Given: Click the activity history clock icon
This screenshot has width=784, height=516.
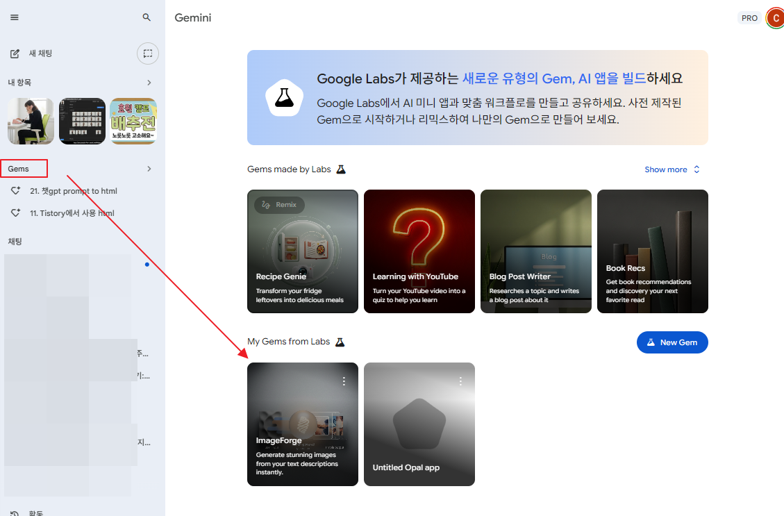Looking at the screenshot, I should [x=15, y=513].
